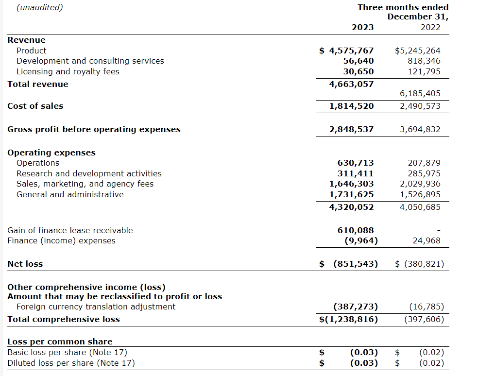Select R&D value 311,411
Screen dimensions: 495x376
356,173
